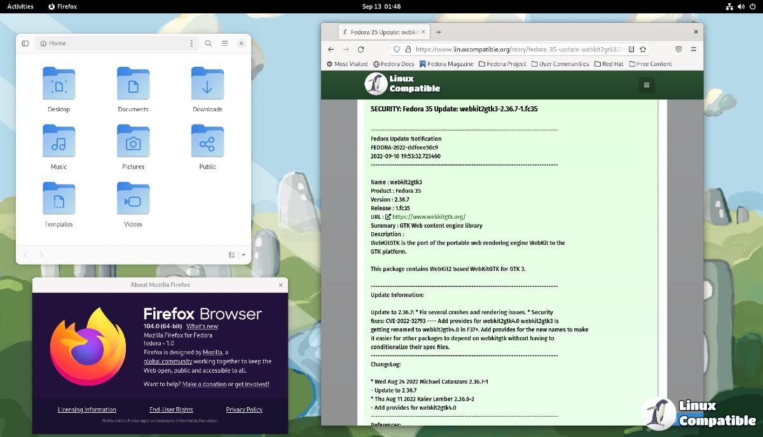
Task: Click the tracking protection shield icon
Action: [397, 49]
